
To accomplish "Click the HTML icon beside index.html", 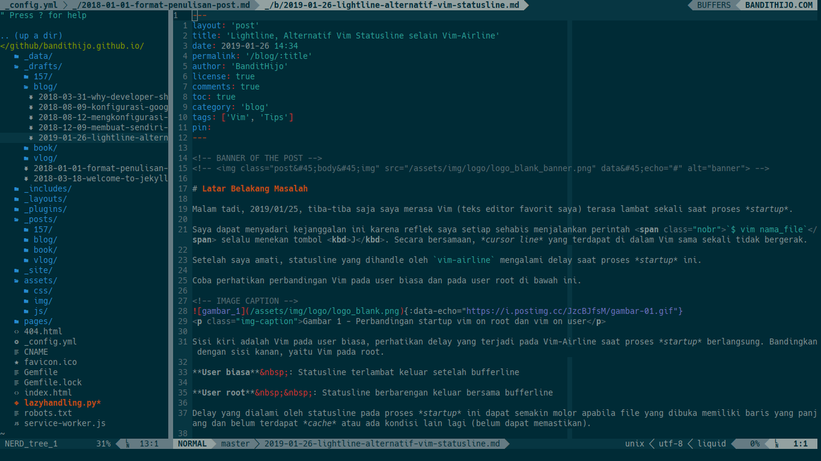I will (17, 393).
